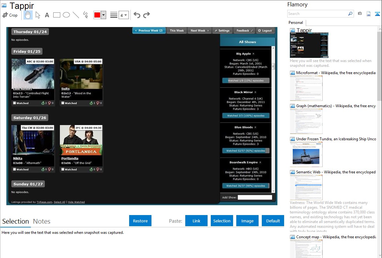The width and height of the screenshot is (382, 258).
Task: Select the ellipse shape tool
Action: coord(66,15)
